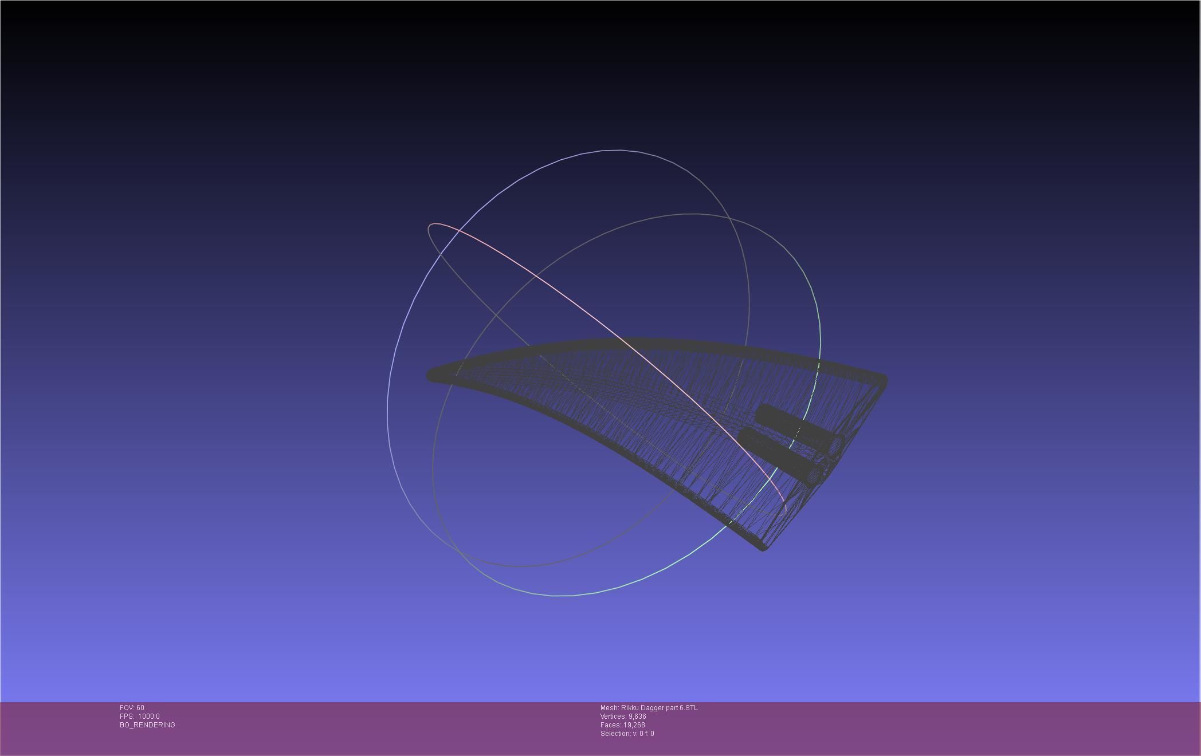1201x756 pixels.
Task: Click the 'Faces: 19,268' text
Action: point(623,725)
